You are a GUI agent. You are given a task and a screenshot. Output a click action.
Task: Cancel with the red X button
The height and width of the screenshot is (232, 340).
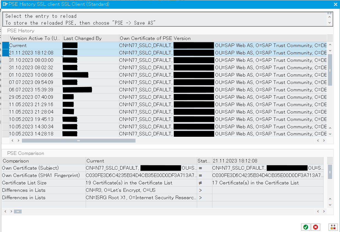[315, 227]
